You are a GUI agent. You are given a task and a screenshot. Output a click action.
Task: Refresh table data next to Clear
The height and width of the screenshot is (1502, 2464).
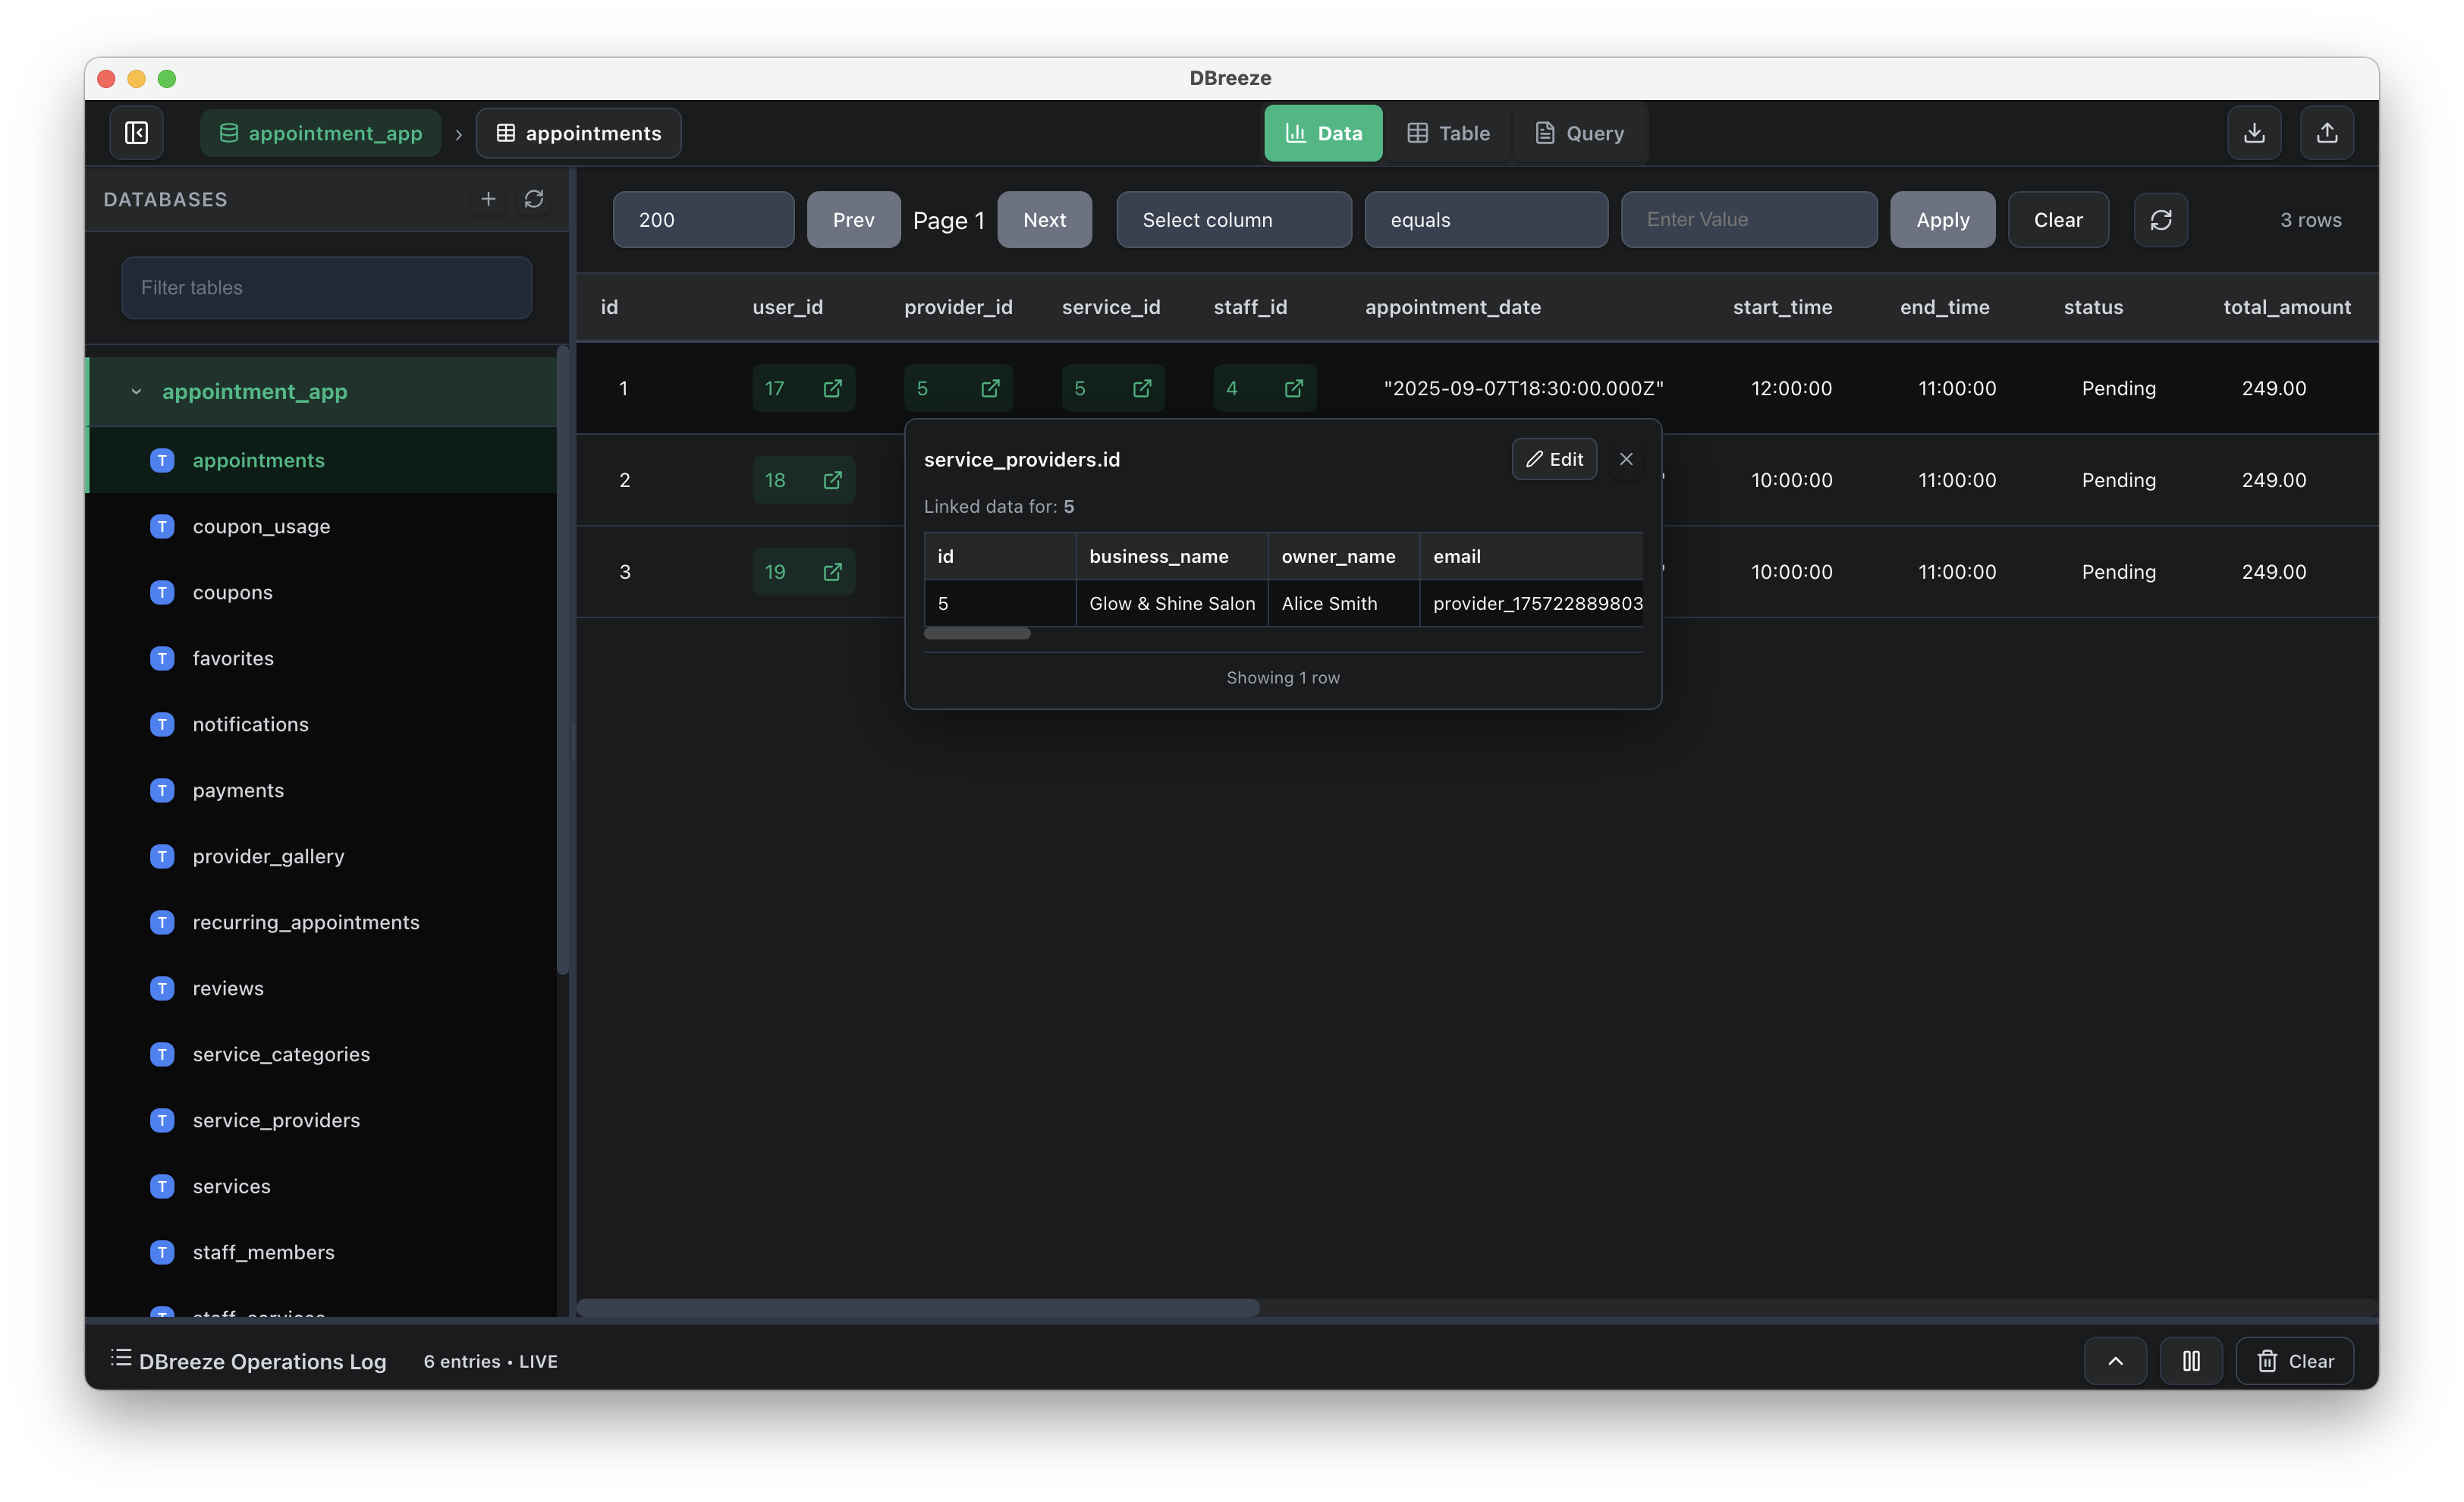coord(2160,220)
